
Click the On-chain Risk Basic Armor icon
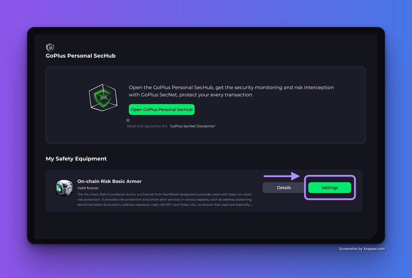point(64,188)
